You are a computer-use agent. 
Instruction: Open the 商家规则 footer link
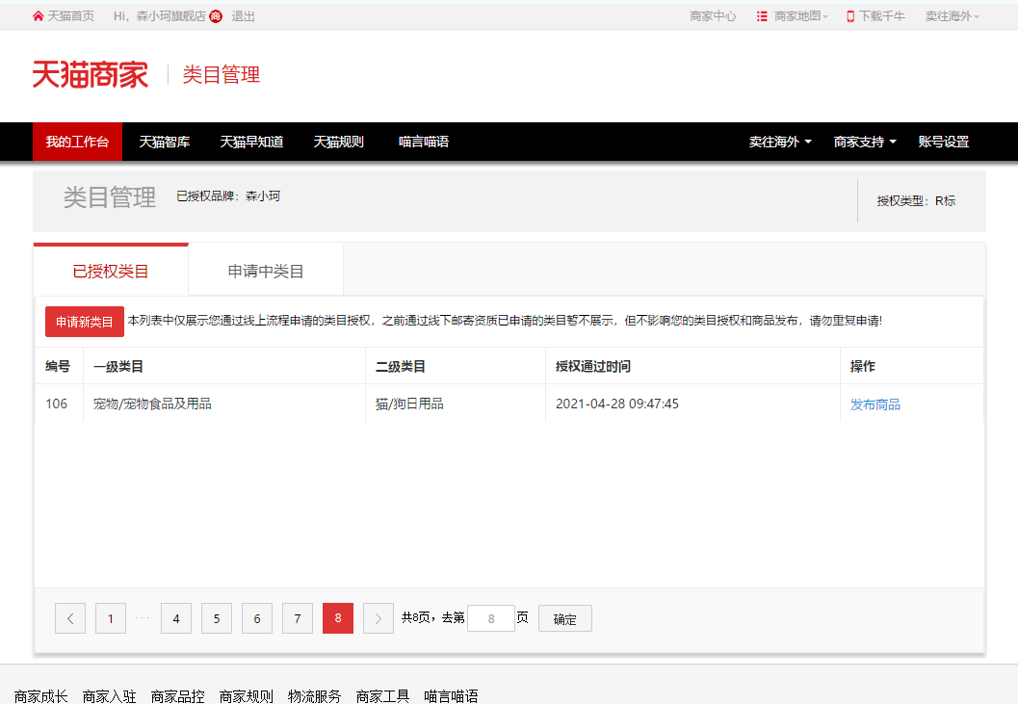tap(246, 696)
